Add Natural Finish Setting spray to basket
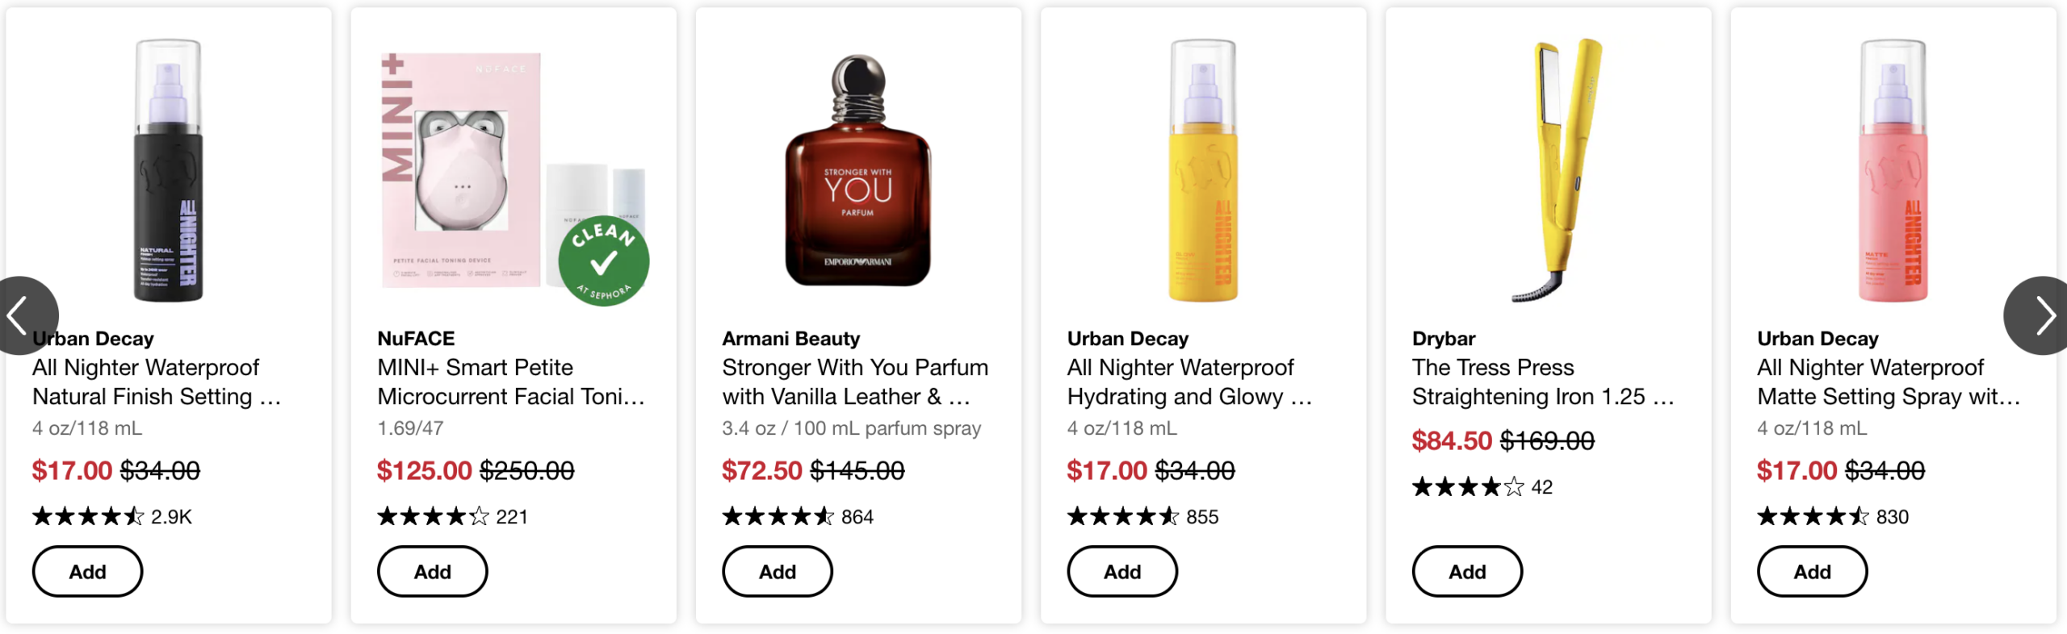 coord(87,571)
